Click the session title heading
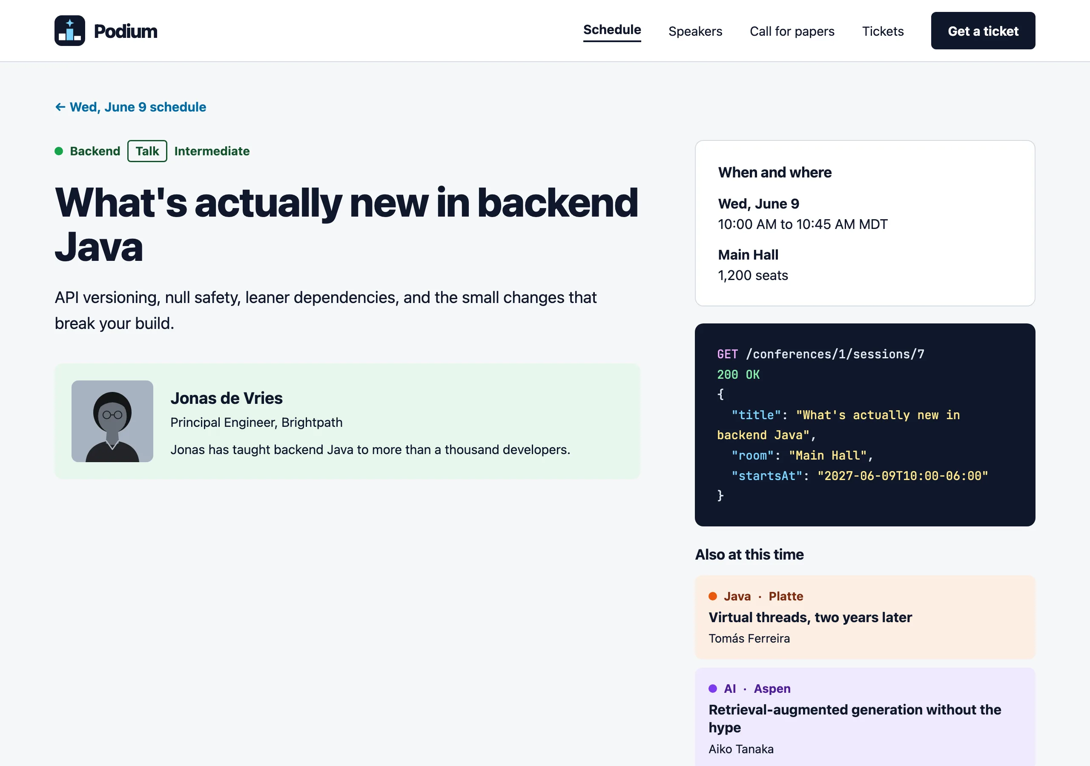The image size is (1090, 766). [x=346, y=225]
